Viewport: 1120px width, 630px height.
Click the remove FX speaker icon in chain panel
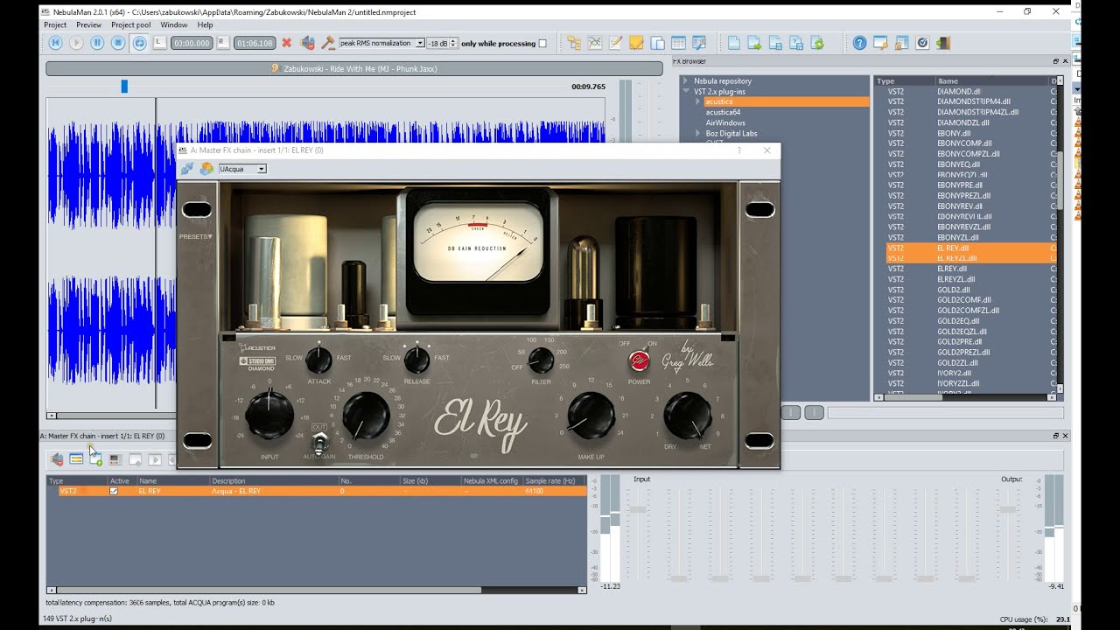(x=57, y=459)
